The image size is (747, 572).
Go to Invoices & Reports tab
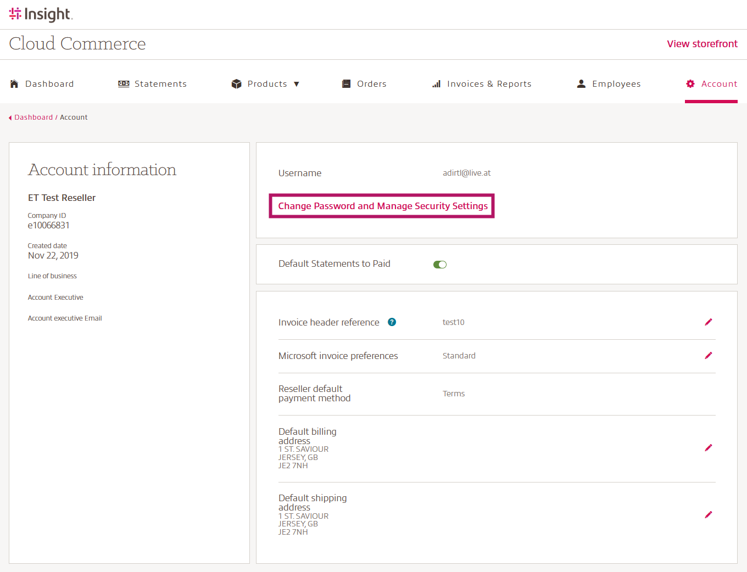(x=489, y=84)
